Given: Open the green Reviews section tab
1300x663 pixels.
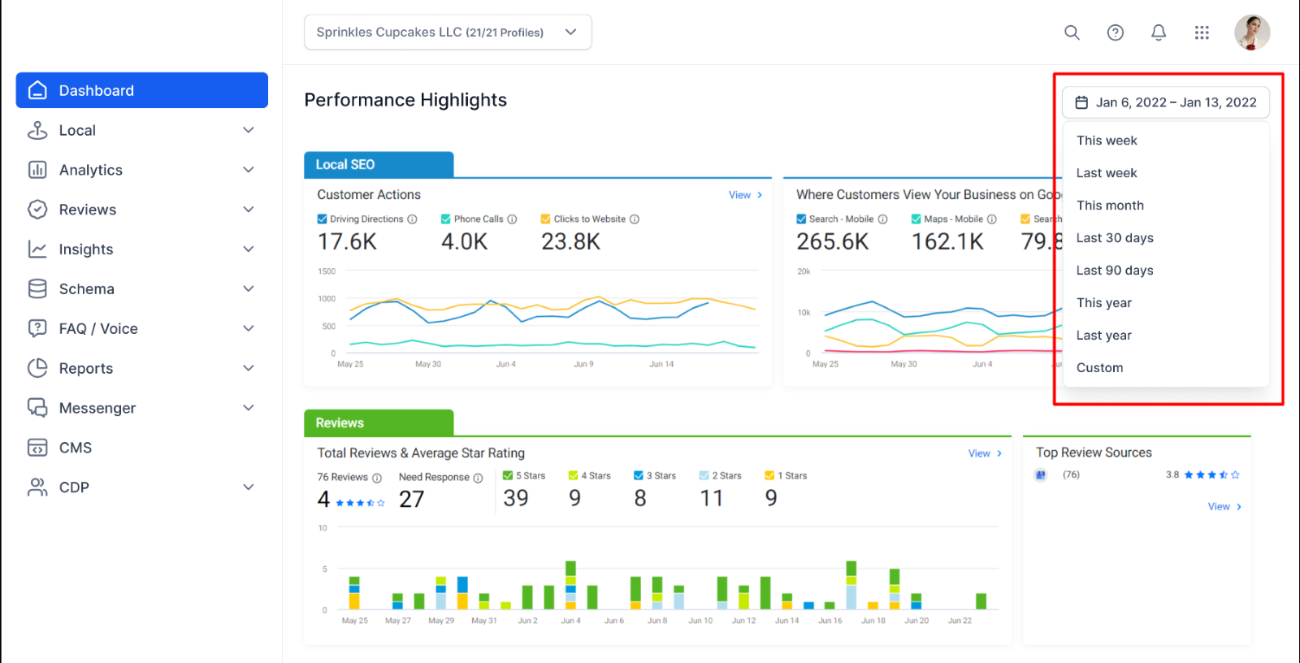Looking at the screenshot, I should click(x=379, y=422).
